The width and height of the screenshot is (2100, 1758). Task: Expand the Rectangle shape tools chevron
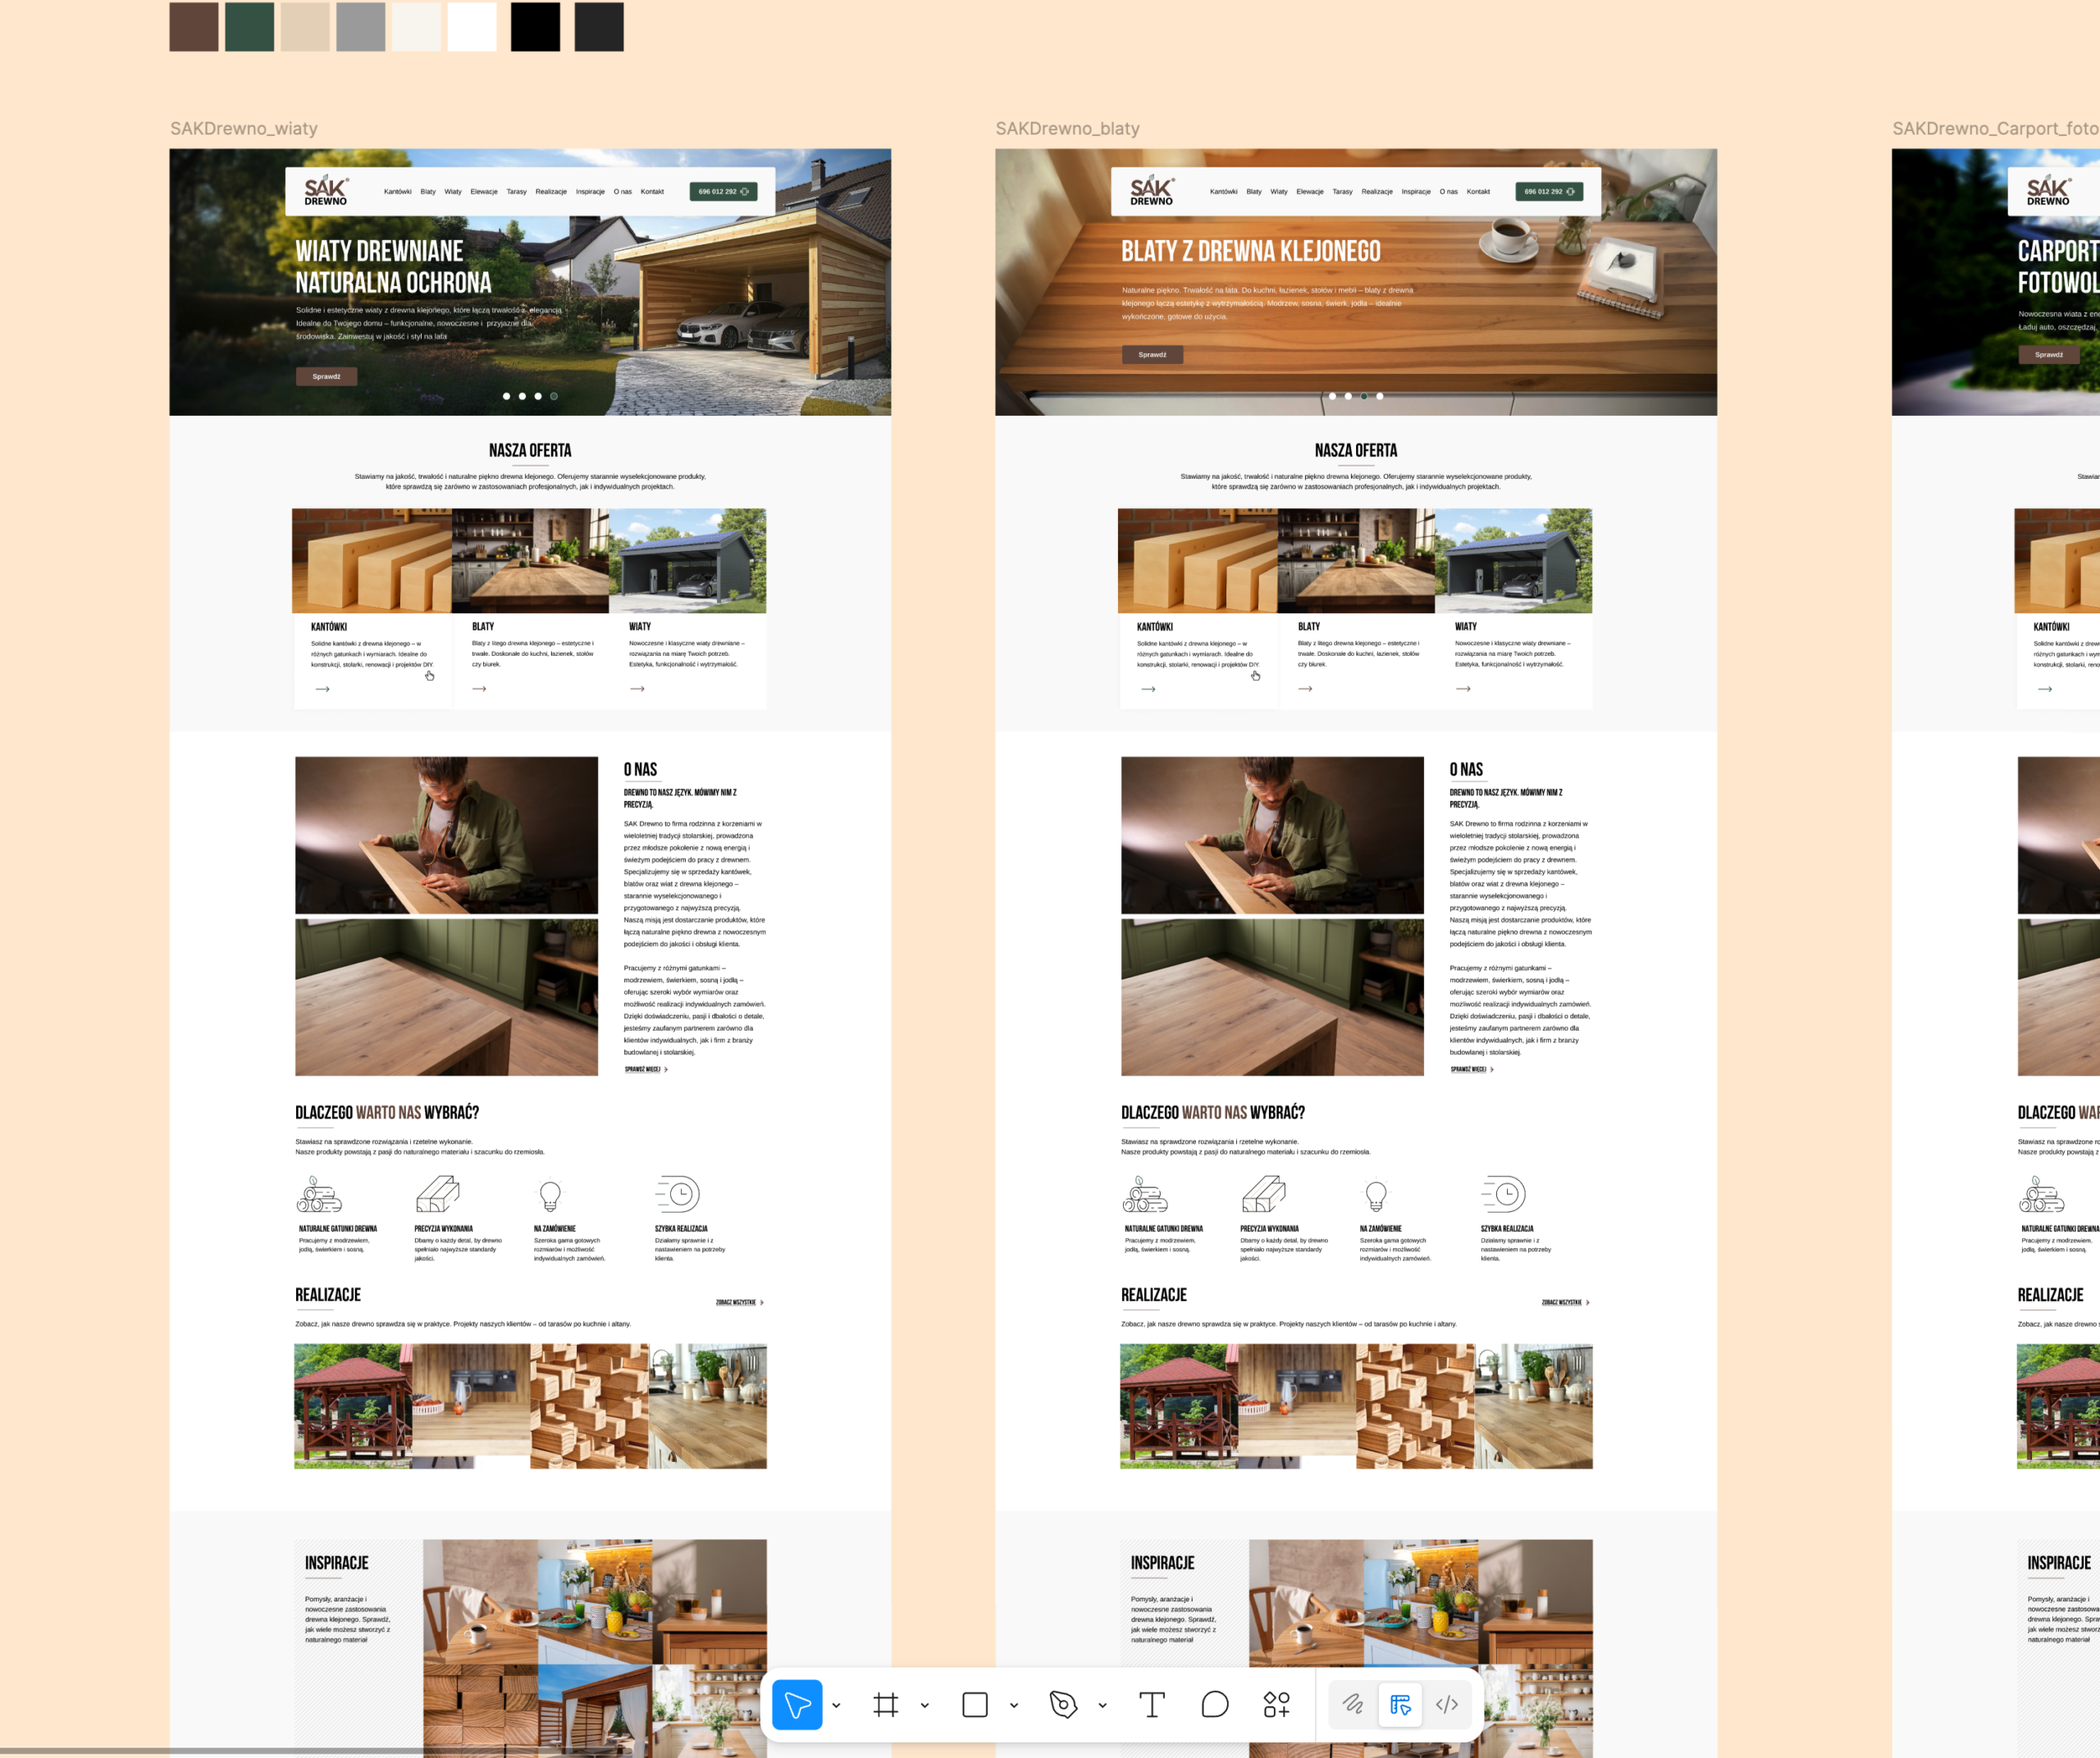tap(1013, 1705)
